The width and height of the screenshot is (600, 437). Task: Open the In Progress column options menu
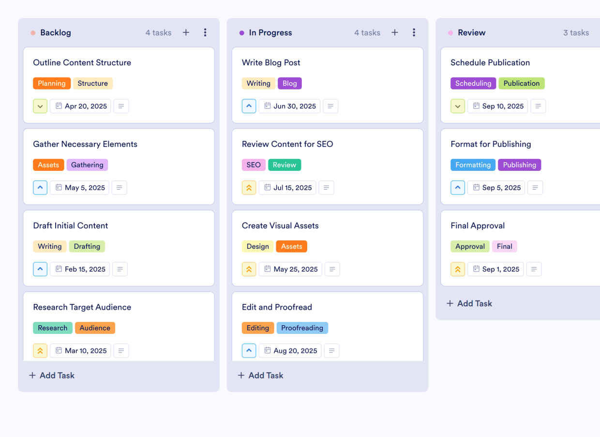tap(414, 32)
